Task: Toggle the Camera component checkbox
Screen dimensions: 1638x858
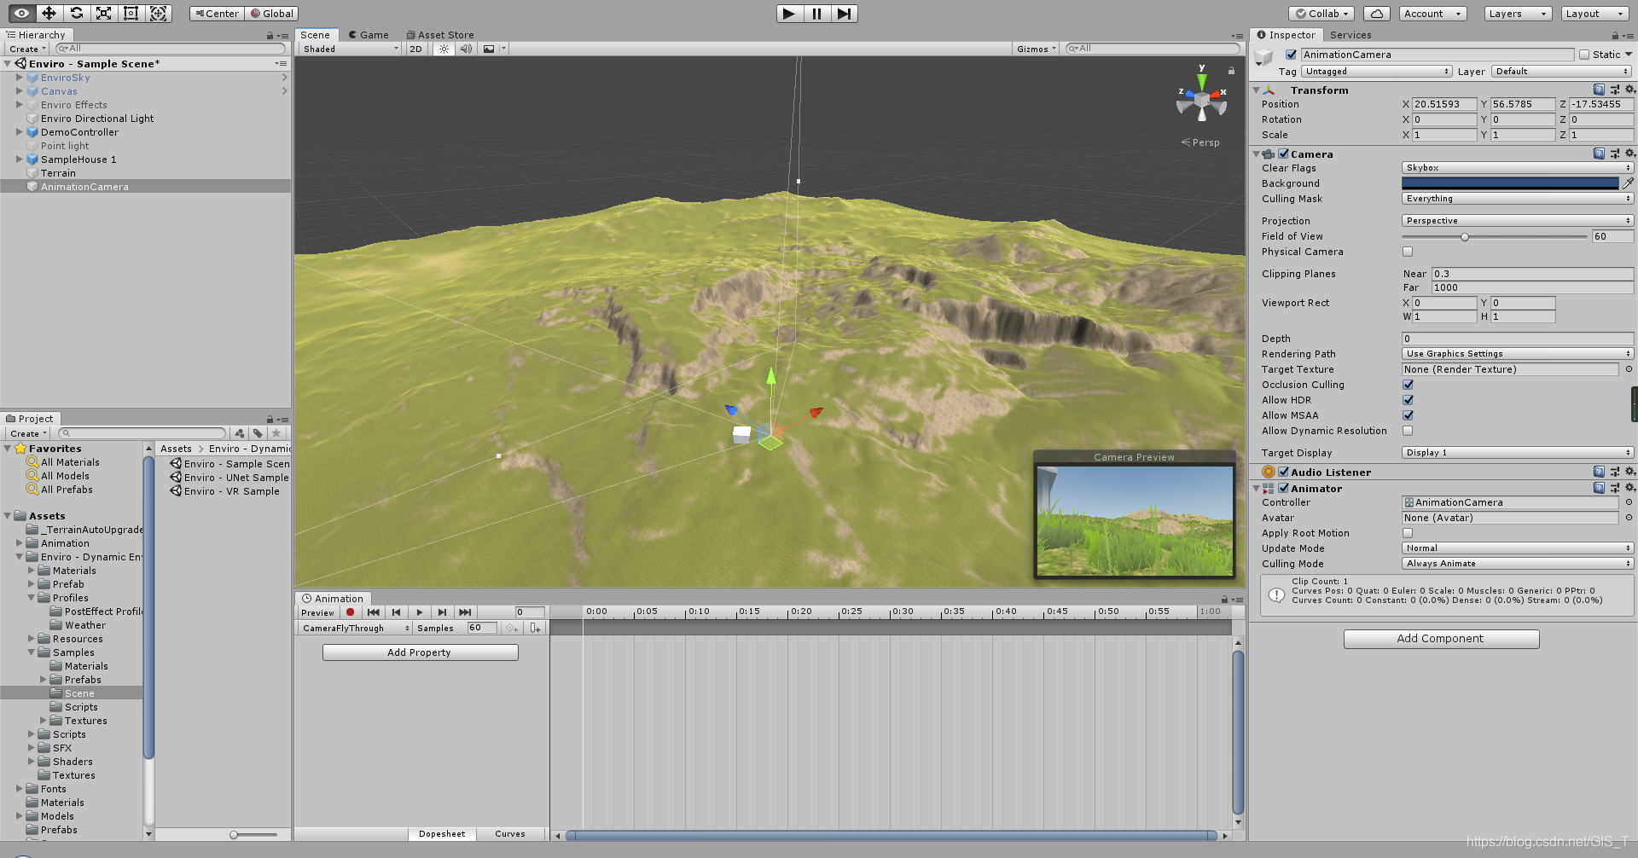Action: point(1283,154)
